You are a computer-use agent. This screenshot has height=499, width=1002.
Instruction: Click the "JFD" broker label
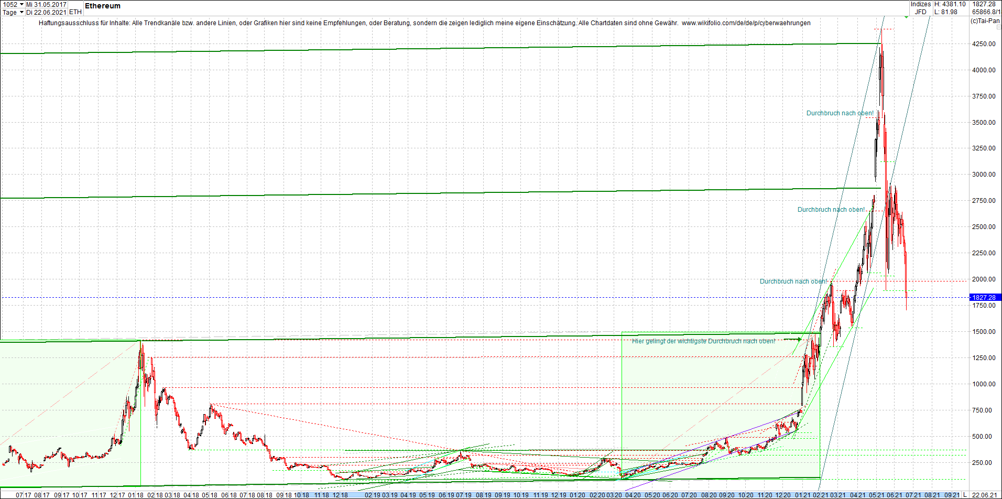920,11
